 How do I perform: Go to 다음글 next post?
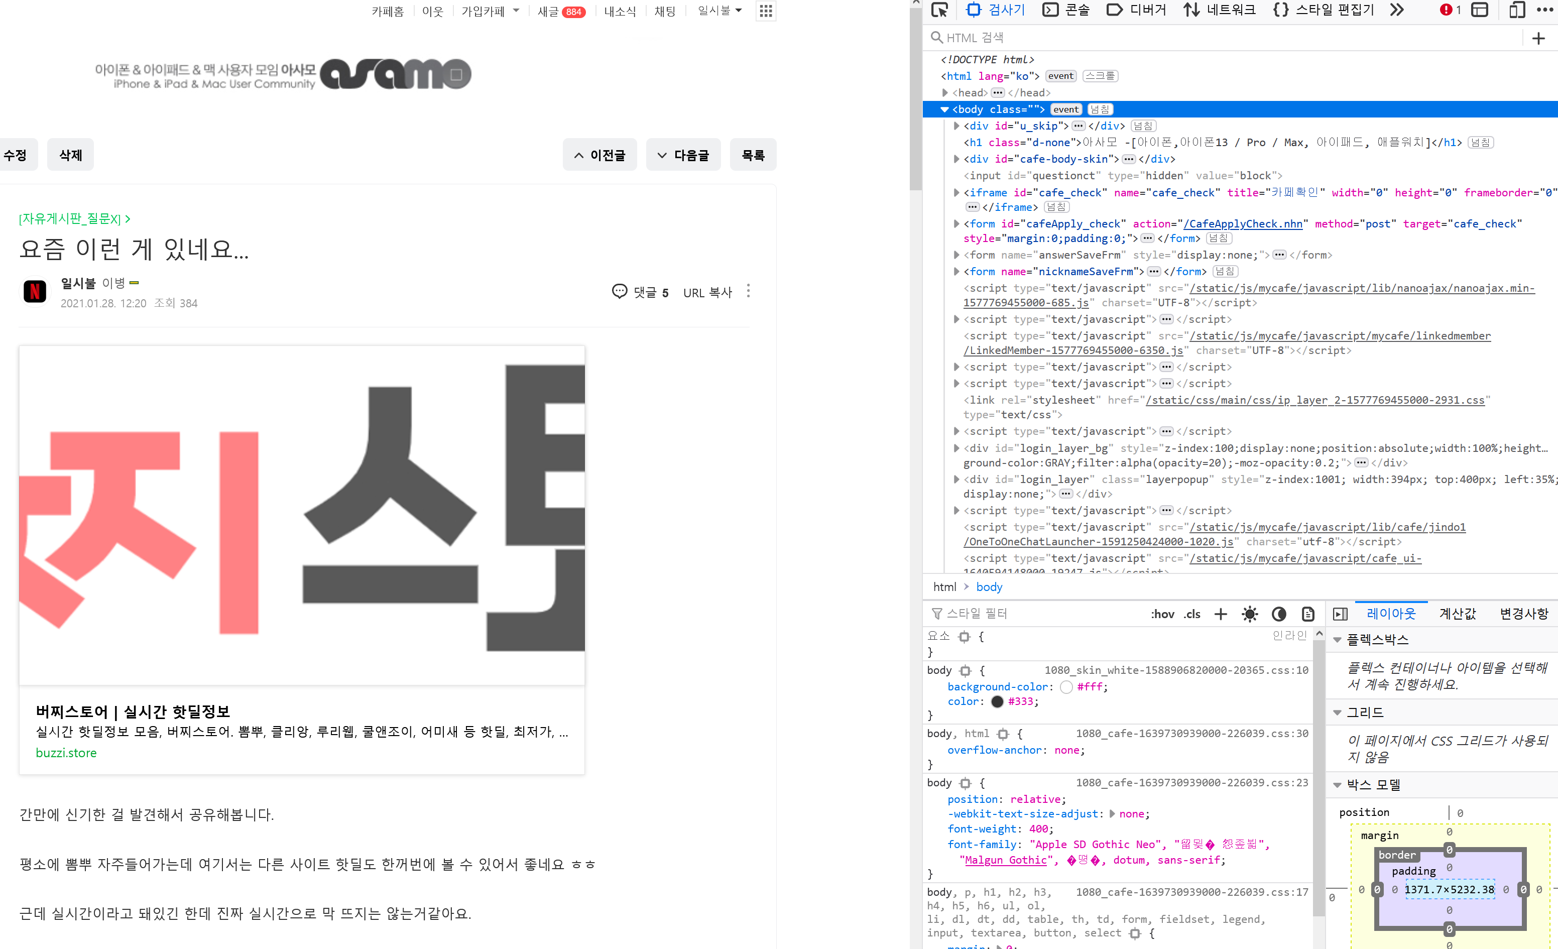coord(683,155)
